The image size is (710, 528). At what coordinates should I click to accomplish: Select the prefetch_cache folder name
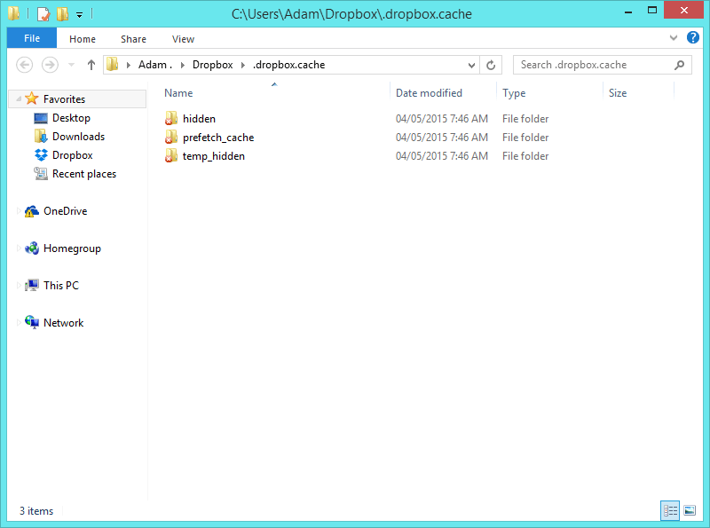pos(218,138)
